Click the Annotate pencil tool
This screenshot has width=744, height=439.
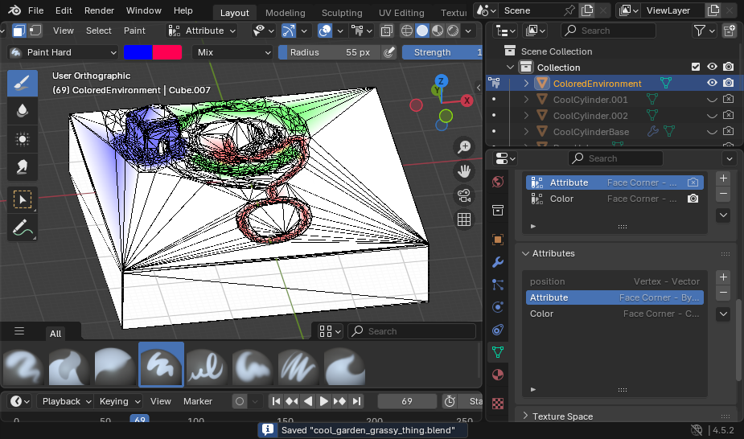pyautogui.click(x=23, y=228)
